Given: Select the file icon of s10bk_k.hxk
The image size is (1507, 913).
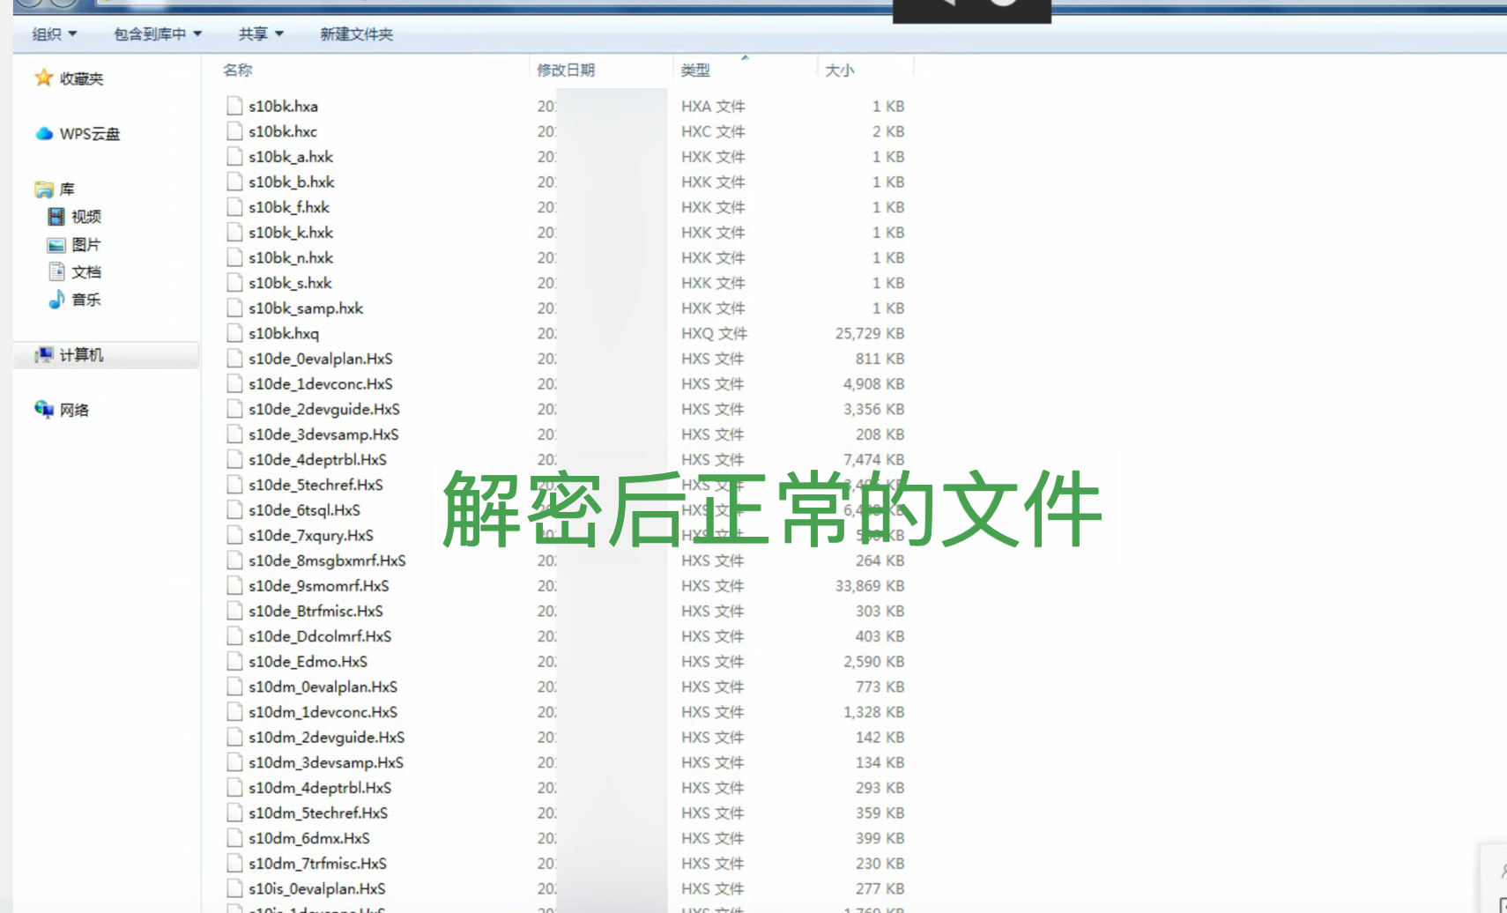Looking at the screenshot, I should (x=234, y=232).
